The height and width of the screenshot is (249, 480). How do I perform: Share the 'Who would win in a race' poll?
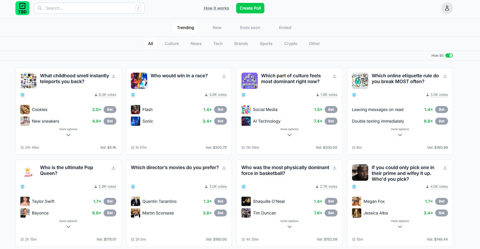(x=224, y=76)
